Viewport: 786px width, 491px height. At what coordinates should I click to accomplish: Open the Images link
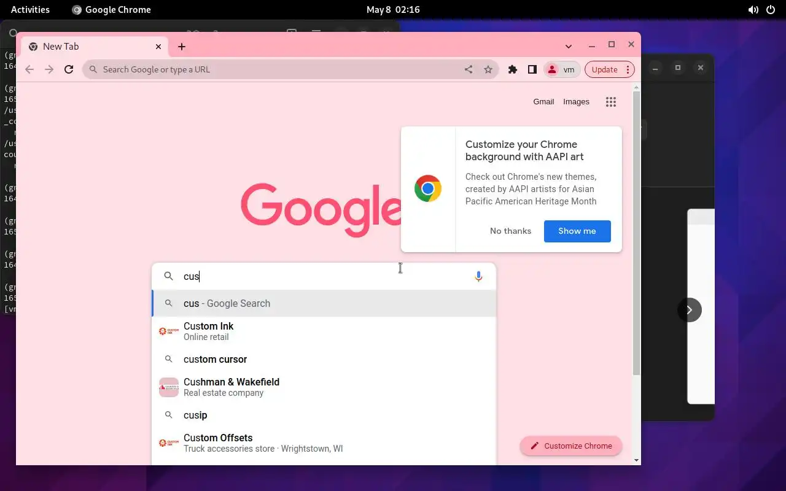click(576, 102)
